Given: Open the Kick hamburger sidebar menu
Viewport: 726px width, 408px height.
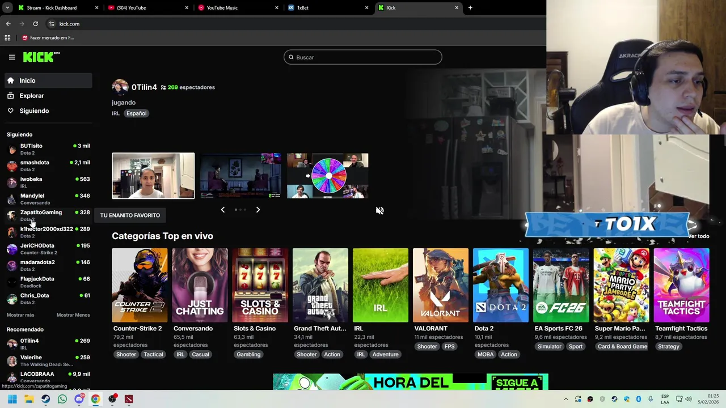Looking at the screenshot, I should tap(12, 57).
